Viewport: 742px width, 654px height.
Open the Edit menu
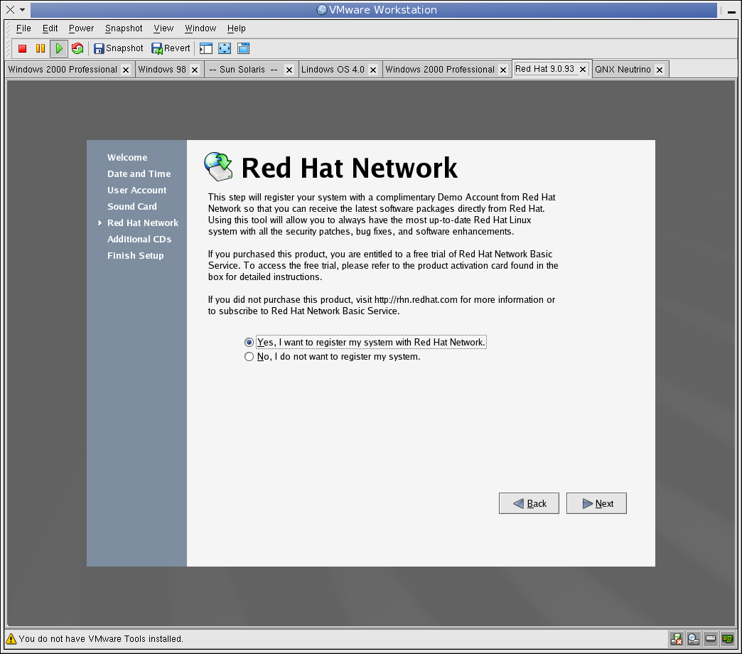tap(50, 28)
